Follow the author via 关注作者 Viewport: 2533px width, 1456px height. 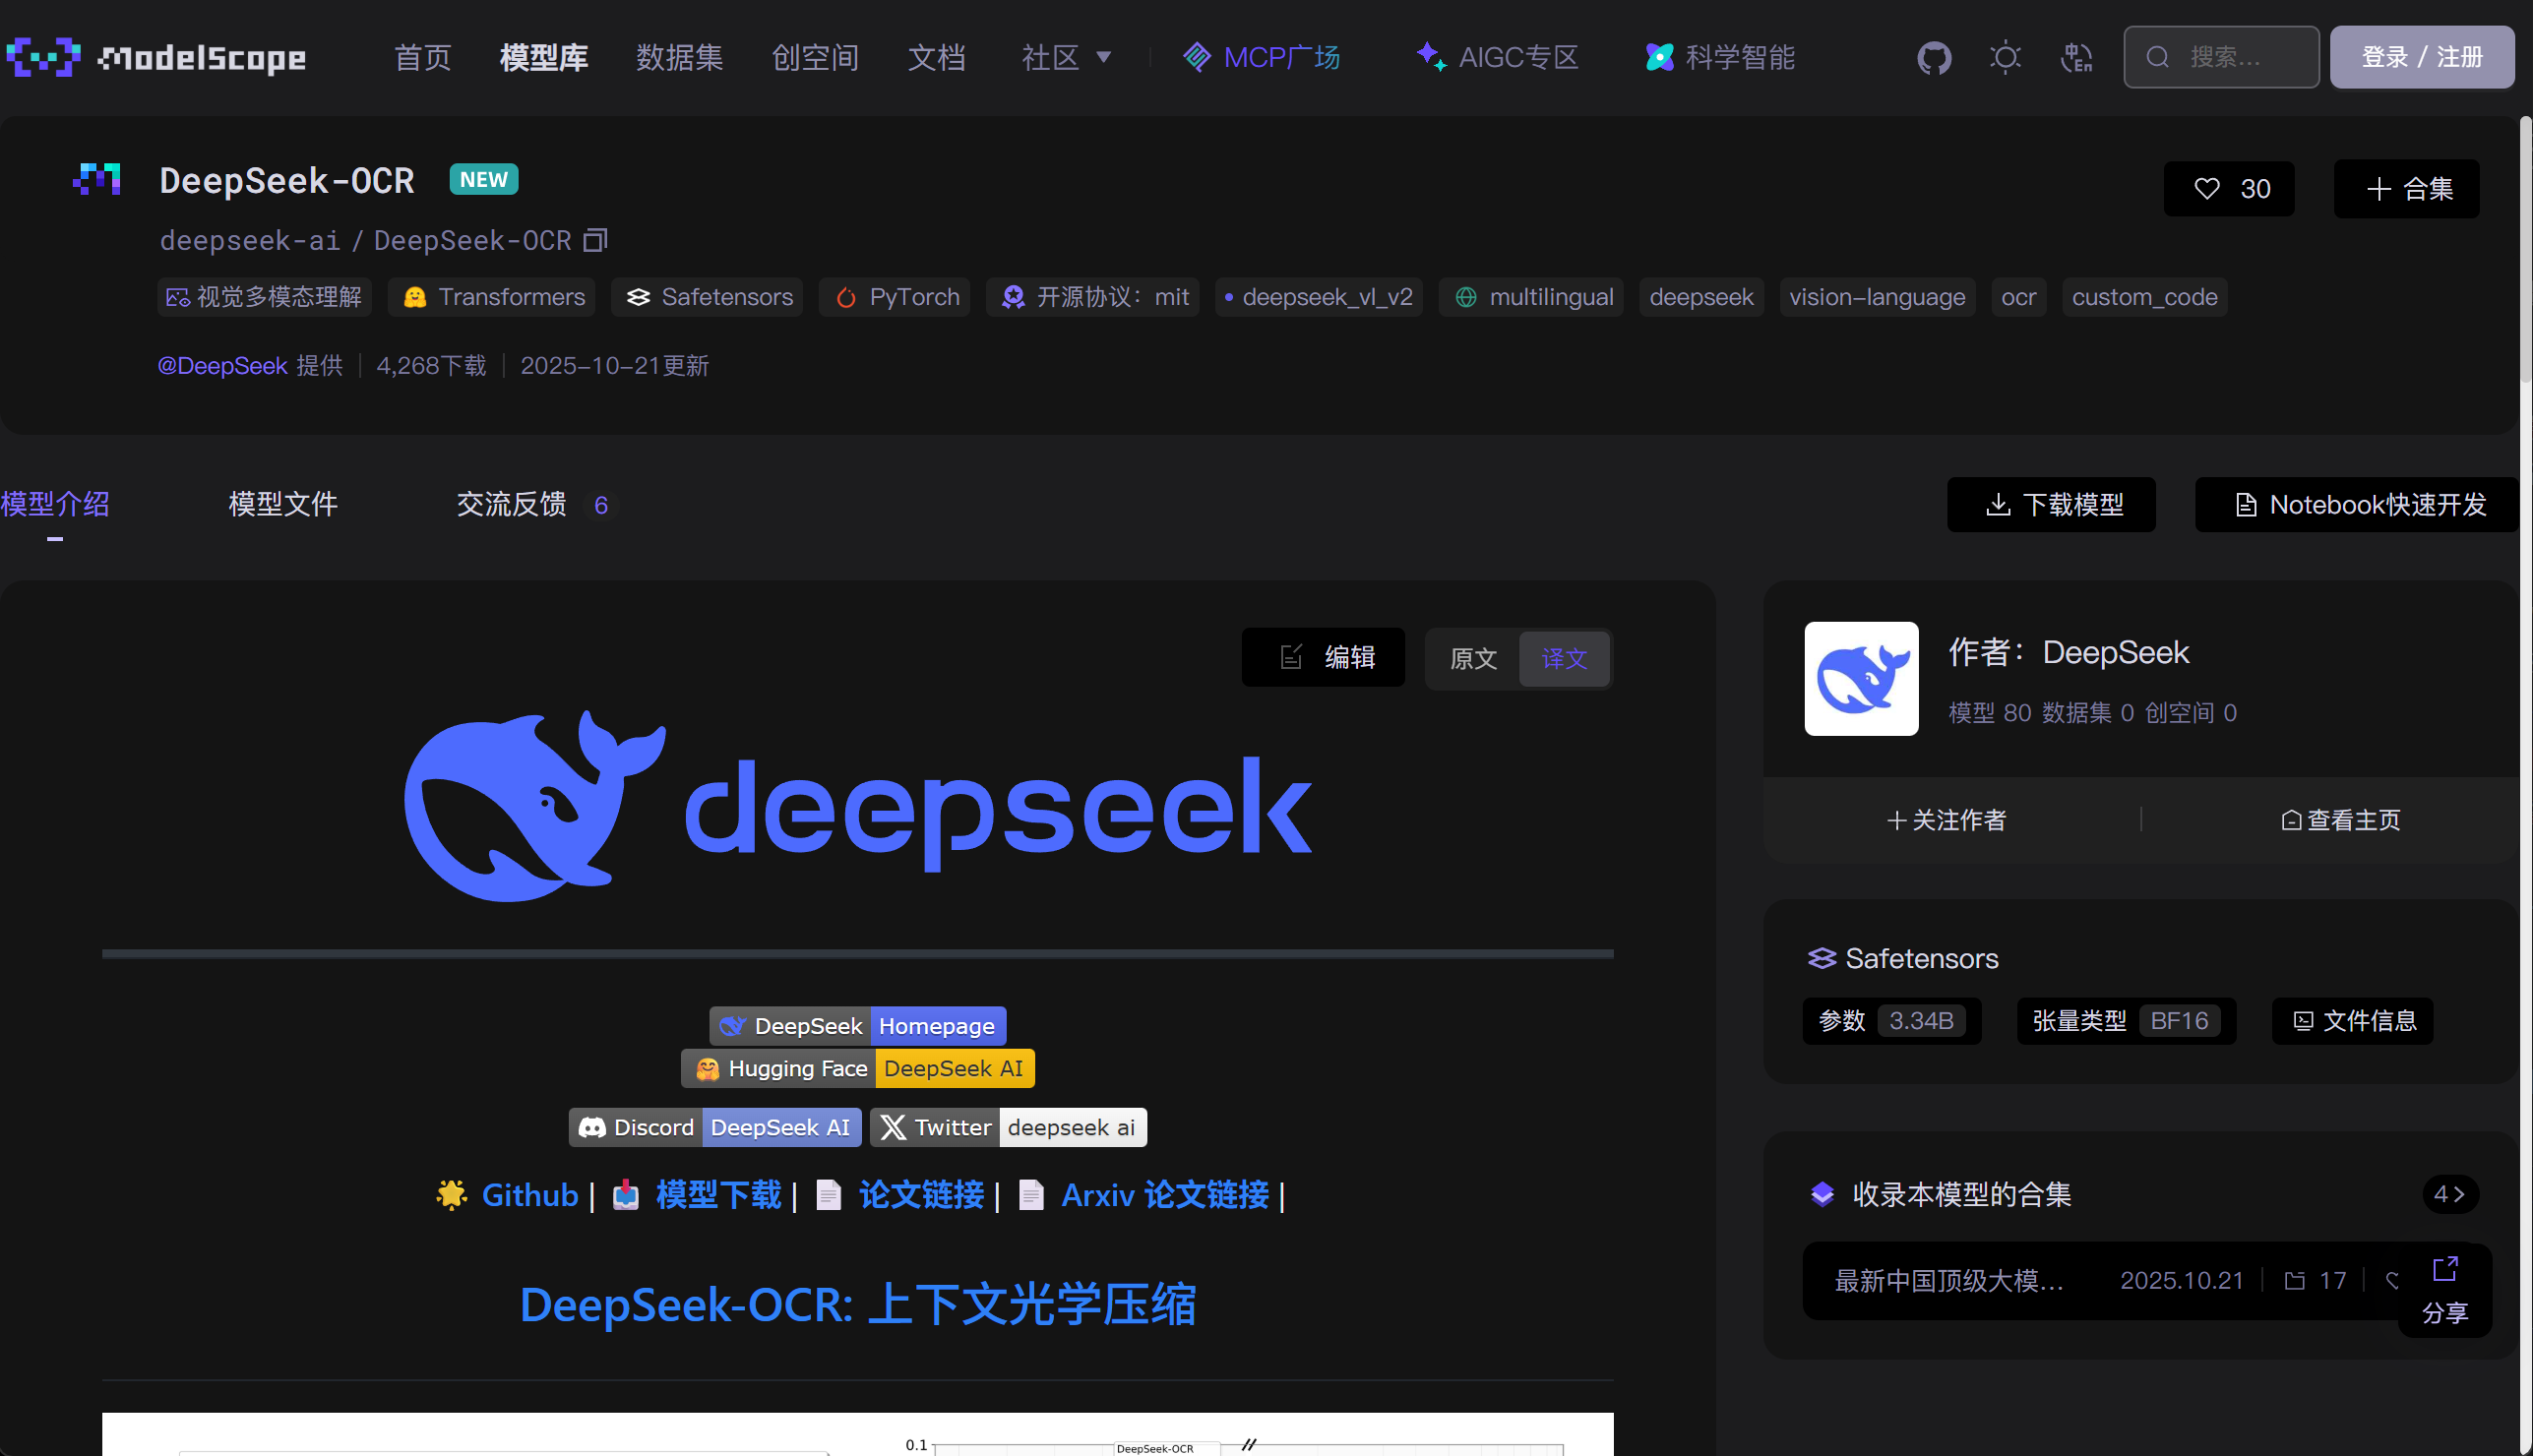[x=1944, y=820]
